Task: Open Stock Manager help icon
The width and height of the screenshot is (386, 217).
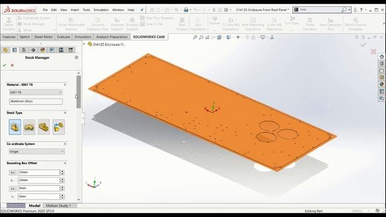Action: pos(77,57)
